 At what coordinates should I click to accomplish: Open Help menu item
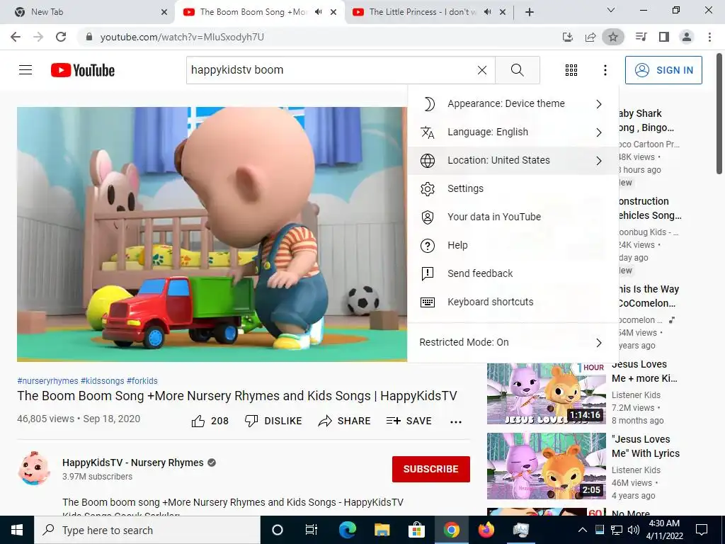tap(513, 245)
